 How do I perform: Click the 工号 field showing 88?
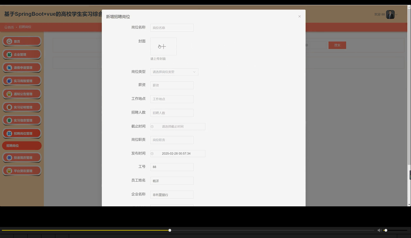point(172,167)
